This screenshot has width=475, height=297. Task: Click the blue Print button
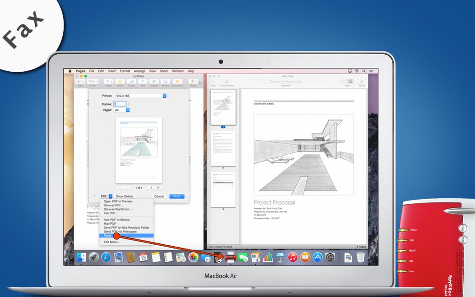click(x=177, y=196)
